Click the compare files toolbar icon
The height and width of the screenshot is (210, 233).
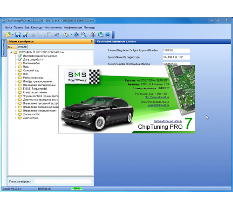pyautogui.click(x=66, y=35)
